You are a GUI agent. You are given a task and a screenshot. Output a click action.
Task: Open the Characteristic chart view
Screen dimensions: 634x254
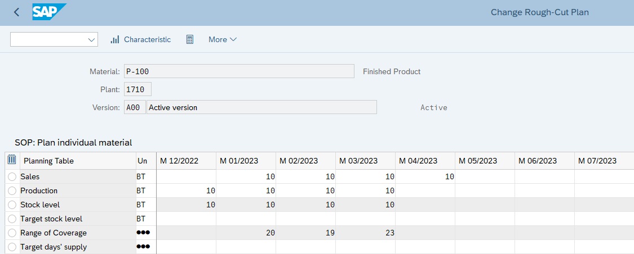141,39
